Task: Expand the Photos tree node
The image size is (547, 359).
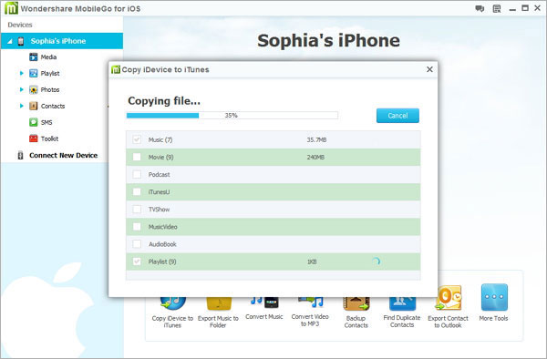Action: pyautogui.click(x=22, y=89)
